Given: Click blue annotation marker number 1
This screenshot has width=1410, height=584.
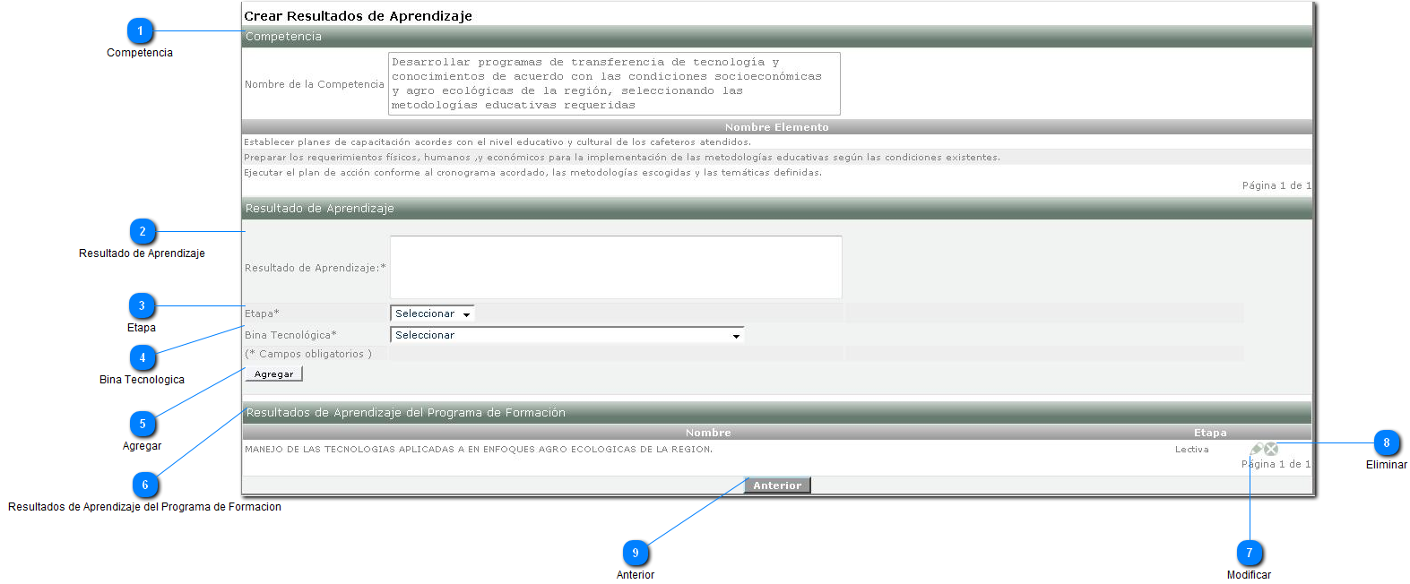Looking at the screenshot, I should 140,31.
